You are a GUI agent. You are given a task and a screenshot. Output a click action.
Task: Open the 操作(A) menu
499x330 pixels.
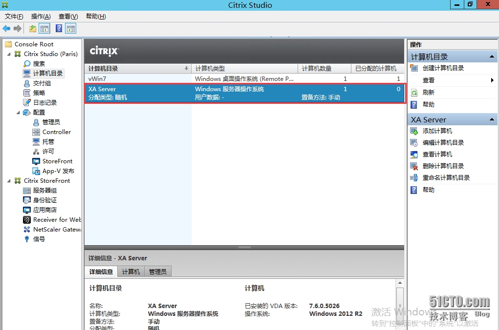[41, 17]
